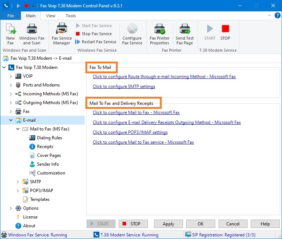The height and width of the screenshot is (239, 282).
Task: Select the About tree item
Action: 29,226
